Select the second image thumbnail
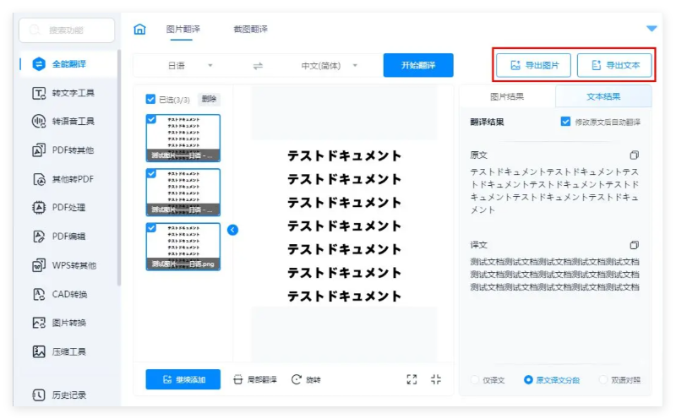Screen dimensions: 676x419 [183, 193]
